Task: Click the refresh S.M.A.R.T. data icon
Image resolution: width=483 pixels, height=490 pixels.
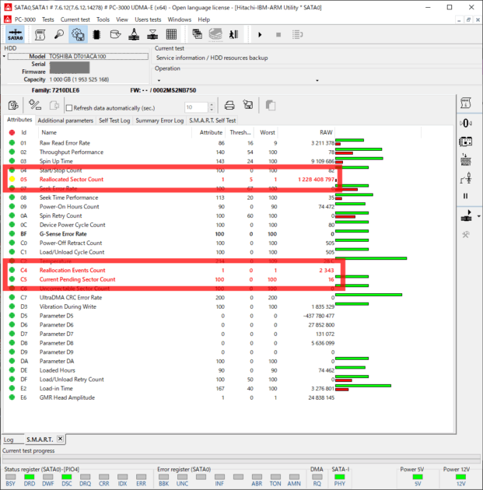Action: 13,106
